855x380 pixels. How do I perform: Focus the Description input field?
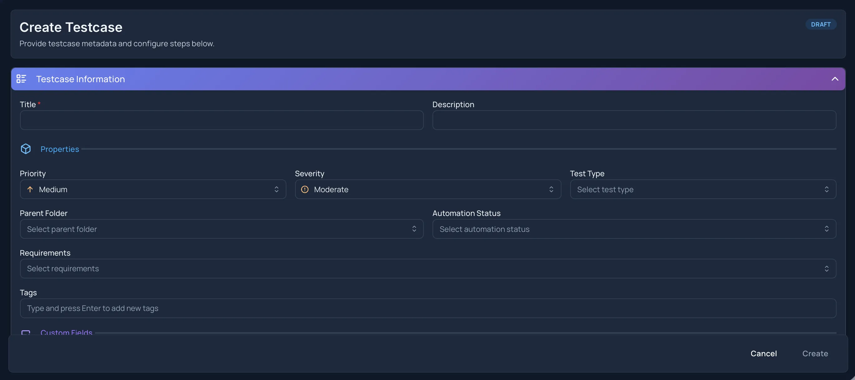point(634,120)
